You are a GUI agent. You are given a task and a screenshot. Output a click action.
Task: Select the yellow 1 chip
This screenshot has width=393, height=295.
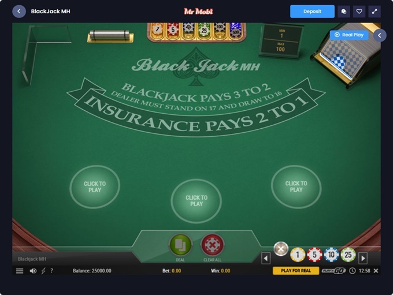click(x=298, y=255)
